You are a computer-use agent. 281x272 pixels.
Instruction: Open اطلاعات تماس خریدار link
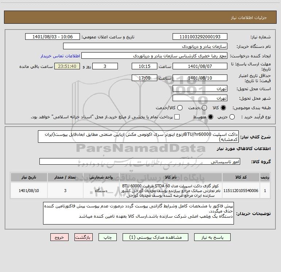click(60, 56)
